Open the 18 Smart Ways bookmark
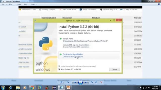This screenshot has height=90, width=161. pyautogui.click(x=109, y=9)
